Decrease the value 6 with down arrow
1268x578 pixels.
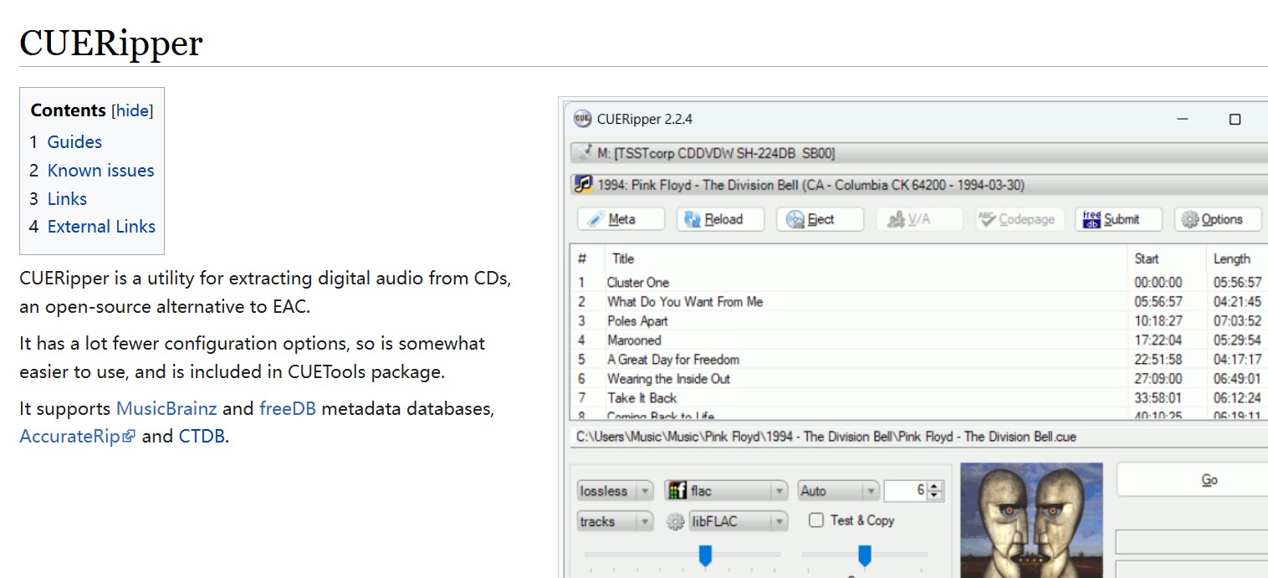coord(935,496)
